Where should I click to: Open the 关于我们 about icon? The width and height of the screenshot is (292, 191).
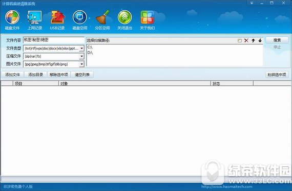pyautogui.click(x=148, y=20)
